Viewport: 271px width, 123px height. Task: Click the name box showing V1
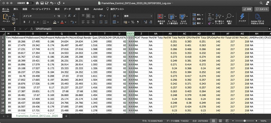(7, 29)
